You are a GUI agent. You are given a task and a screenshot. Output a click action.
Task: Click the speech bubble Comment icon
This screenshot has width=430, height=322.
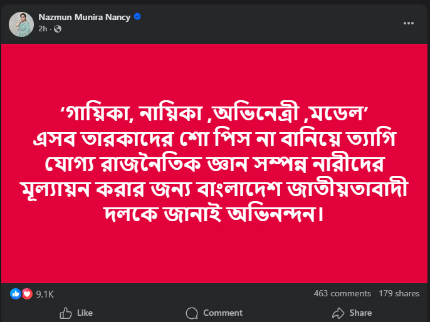pos(192,313)
